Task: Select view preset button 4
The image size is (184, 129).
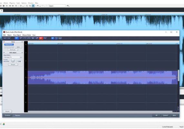Action: [13, 47]
